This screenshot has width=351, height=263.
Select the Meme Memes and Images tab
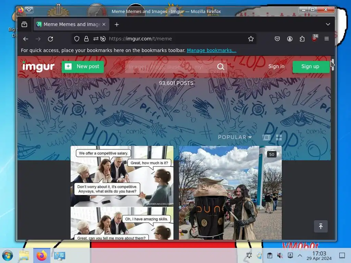coord(71,24)
